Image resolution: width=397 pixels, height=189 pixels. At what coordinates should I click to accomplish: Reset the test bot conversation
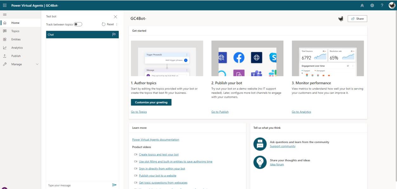click(108, 24)
